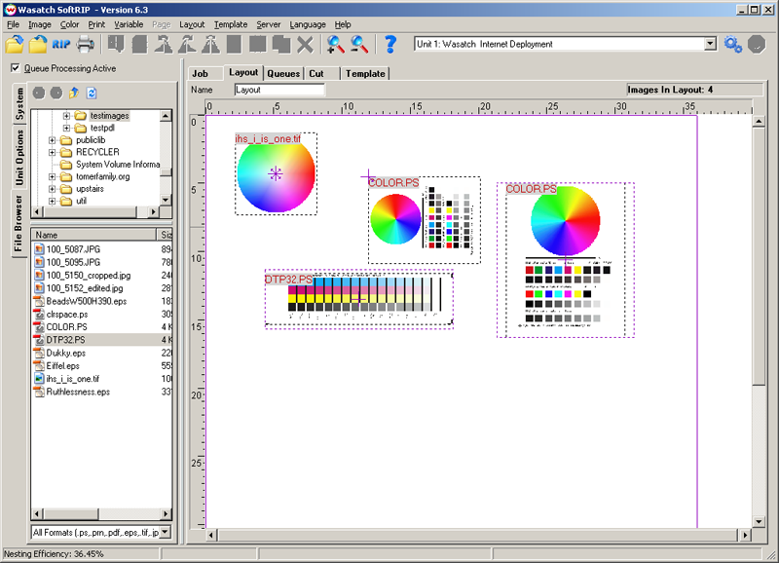This screenshot has width=779, height=563.
Task: Click the file icon beside Dukky.eps
Action: (39, 353)
